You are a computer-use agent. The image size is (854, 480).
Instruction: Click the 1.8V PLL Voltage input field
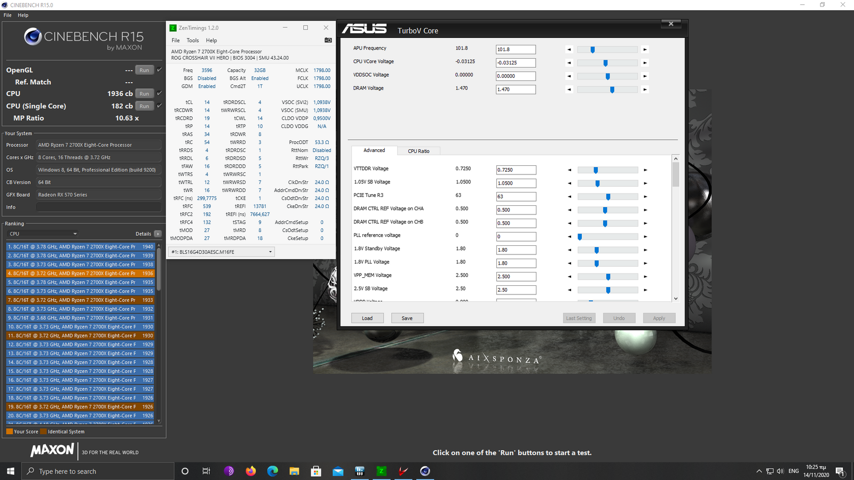(x=516, y=263)
